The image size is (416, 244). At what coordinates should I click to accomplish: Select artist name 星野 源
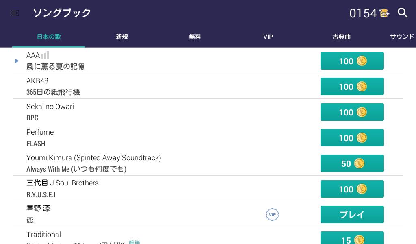38,209
